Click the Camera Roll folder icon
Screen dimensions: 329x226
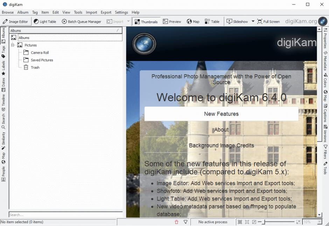(26, 53)
